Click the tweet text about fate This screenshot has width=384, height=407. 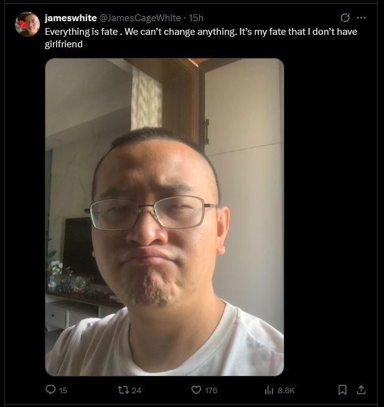coord(201,37)
